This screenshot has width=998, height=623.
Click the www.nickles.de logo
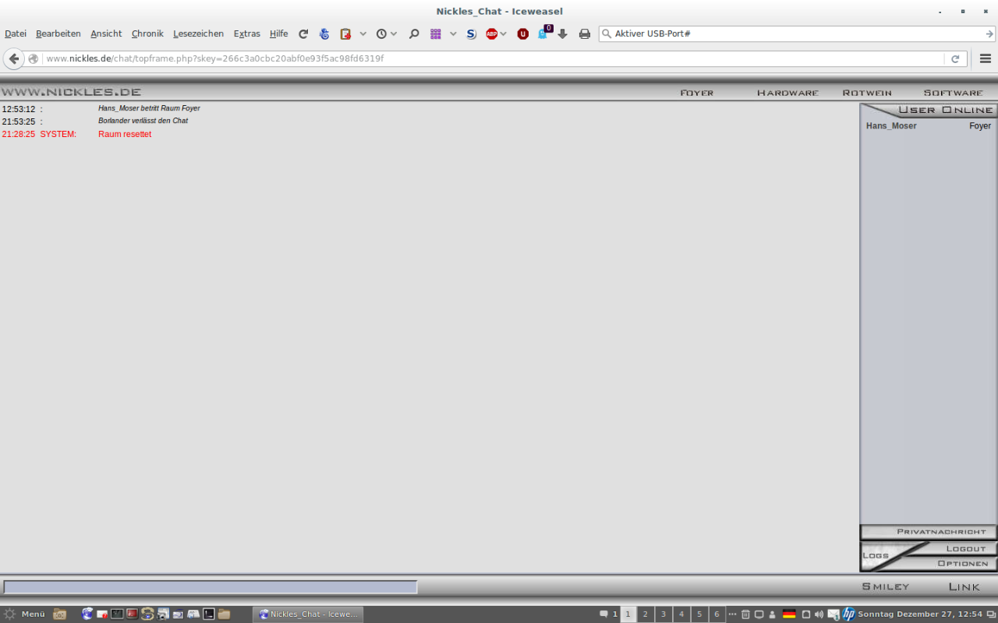(x=71, y=92)
